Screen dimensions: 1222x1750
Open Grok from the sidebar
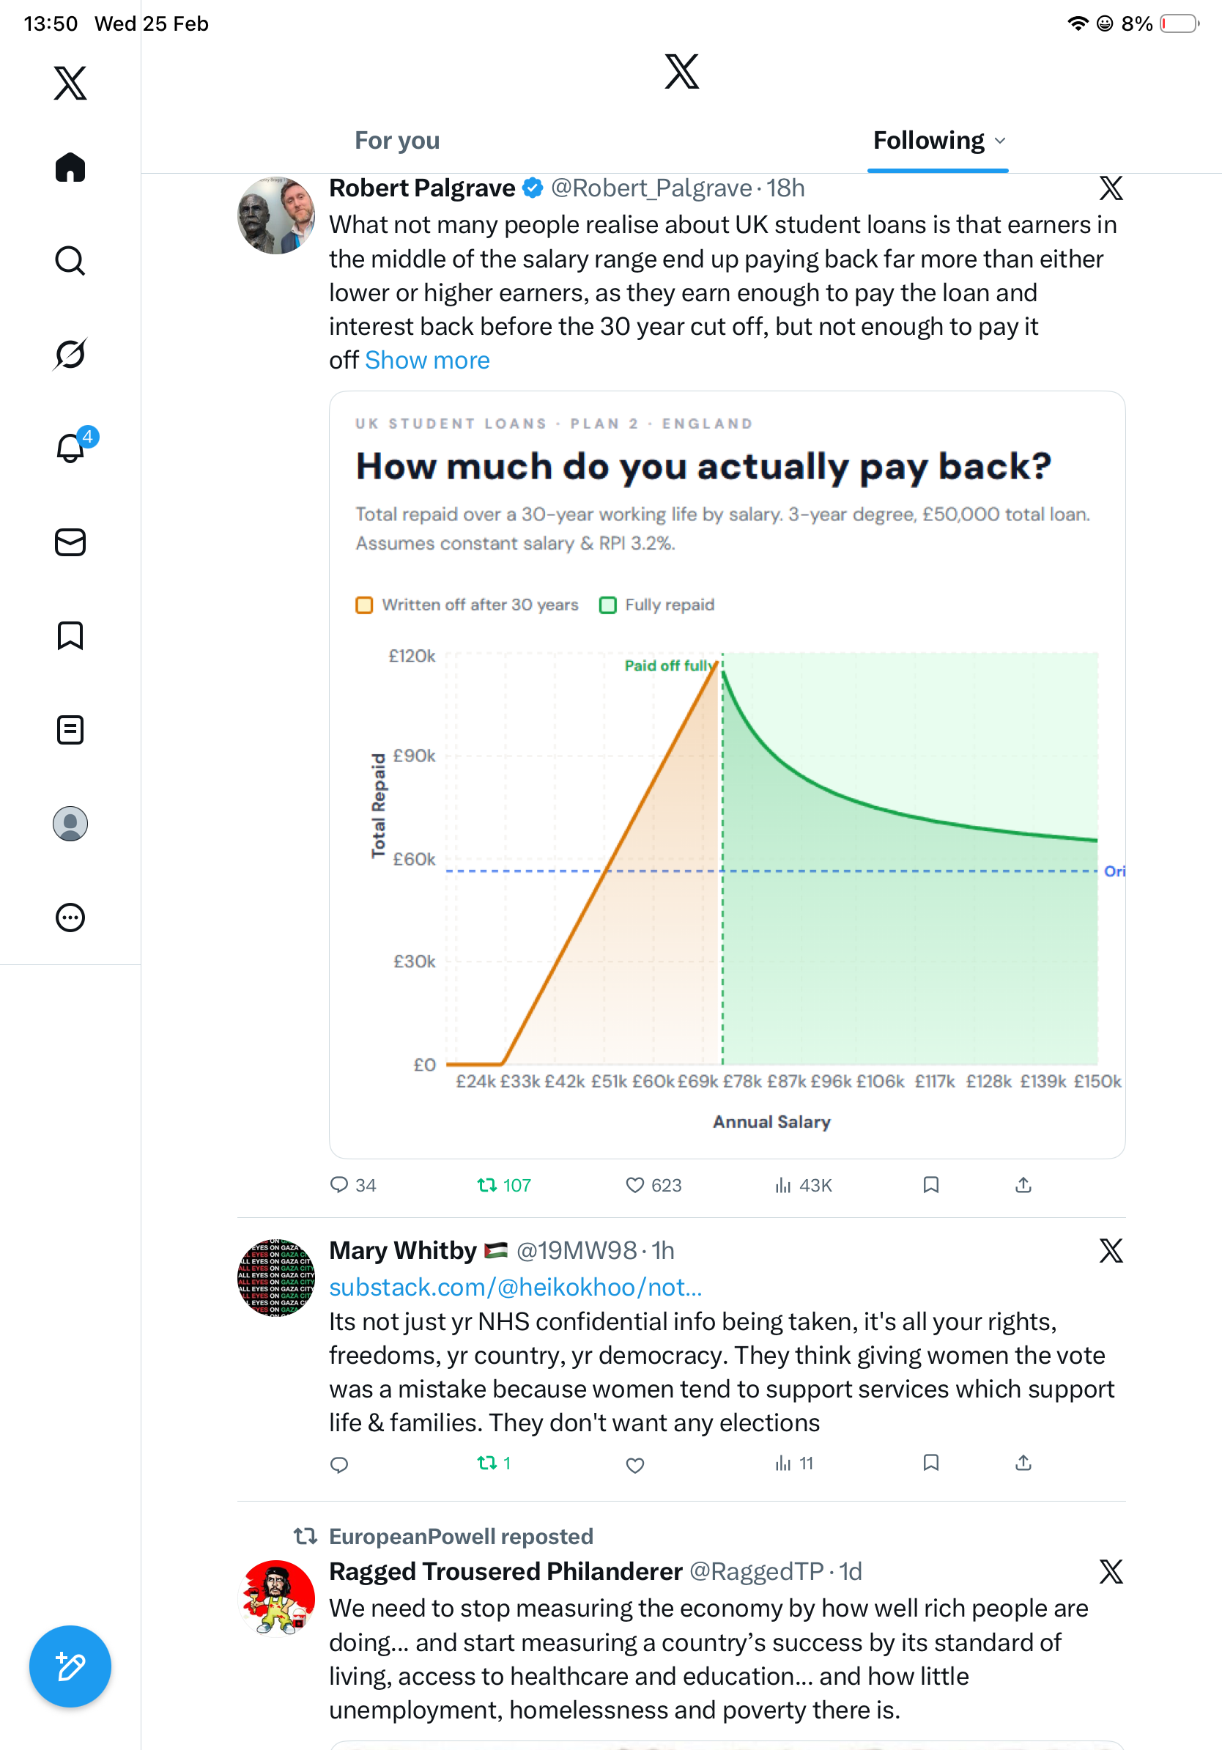(70, 355)
